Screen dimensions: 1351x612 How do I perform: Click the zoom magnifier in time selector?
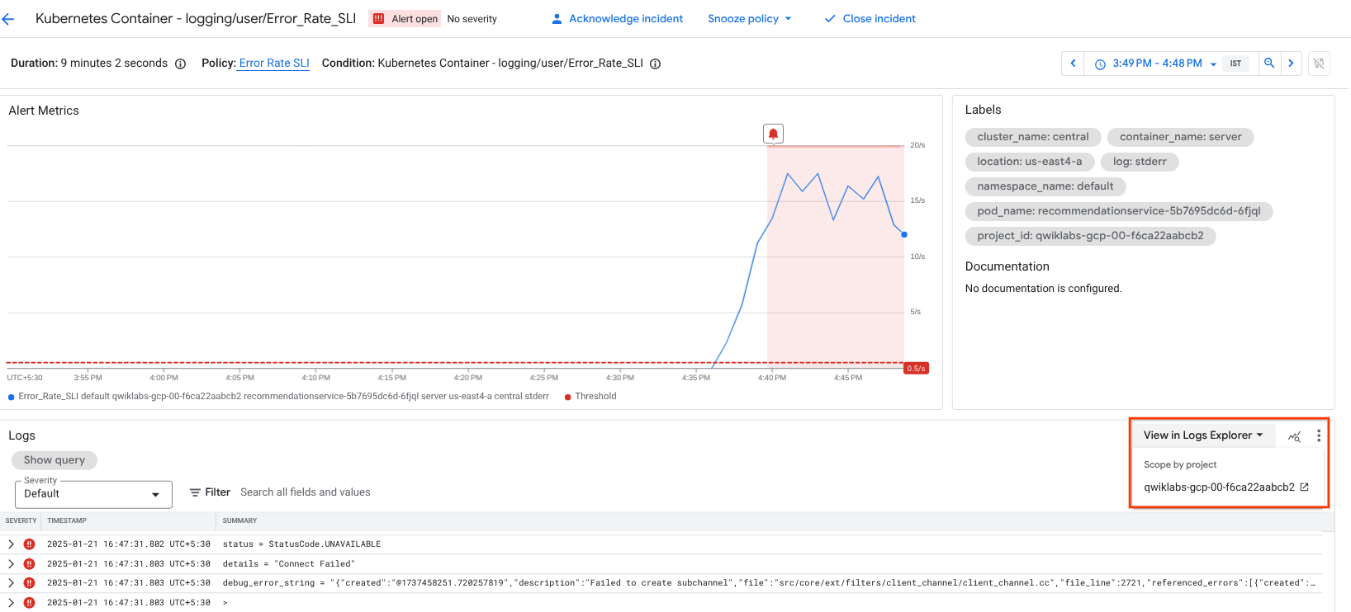(1269, 64)
